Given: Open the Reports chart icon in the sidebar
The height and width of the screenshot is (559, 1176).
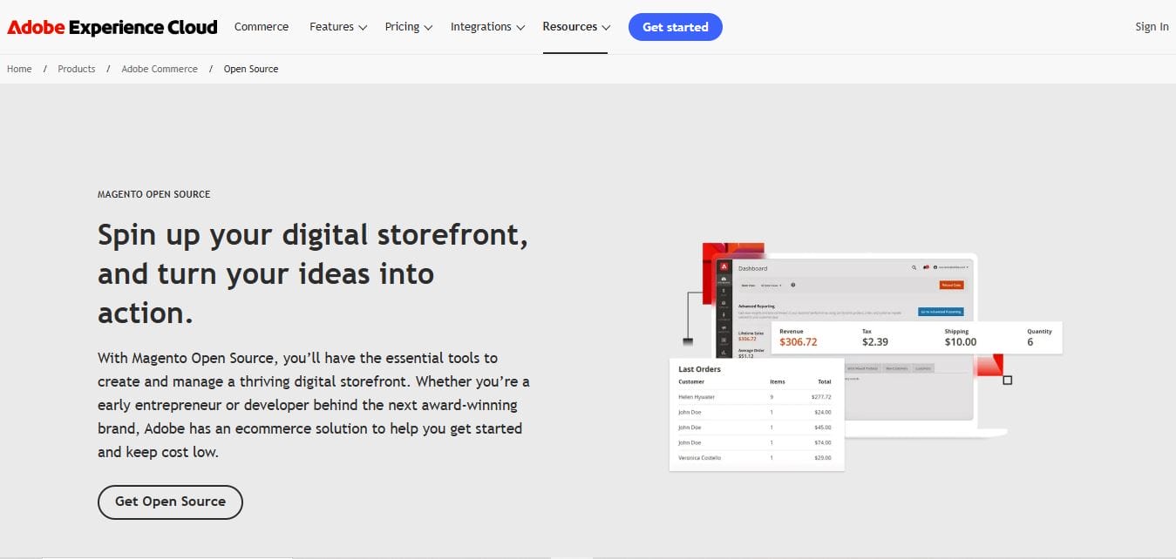Looking at the screenshot, I should pyautogui.click(x=724, y=352).
